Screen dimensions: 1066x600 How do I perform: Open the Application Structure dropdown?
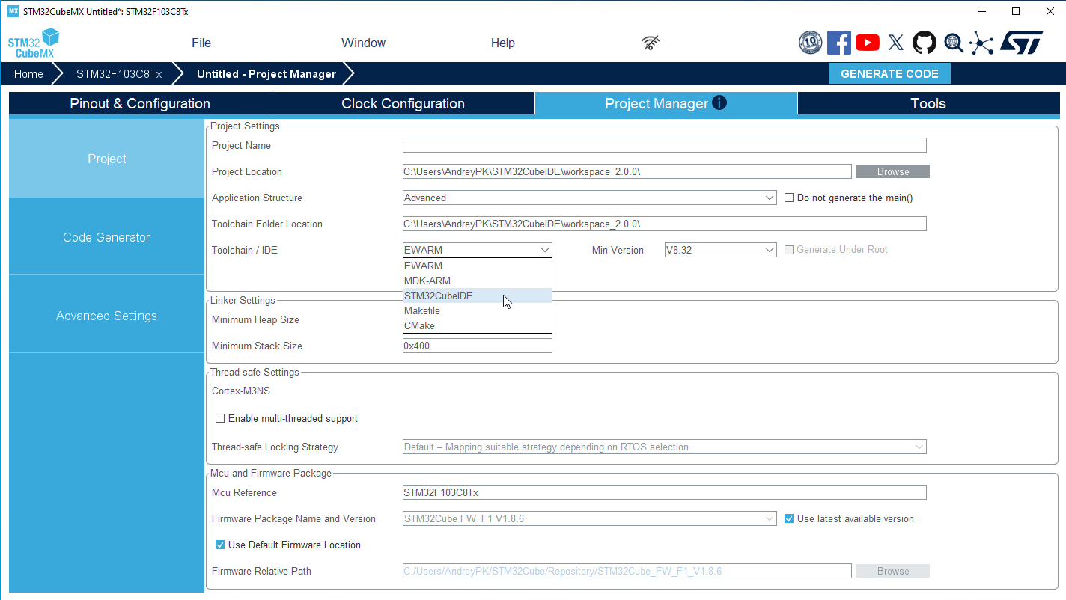(589, 198)
